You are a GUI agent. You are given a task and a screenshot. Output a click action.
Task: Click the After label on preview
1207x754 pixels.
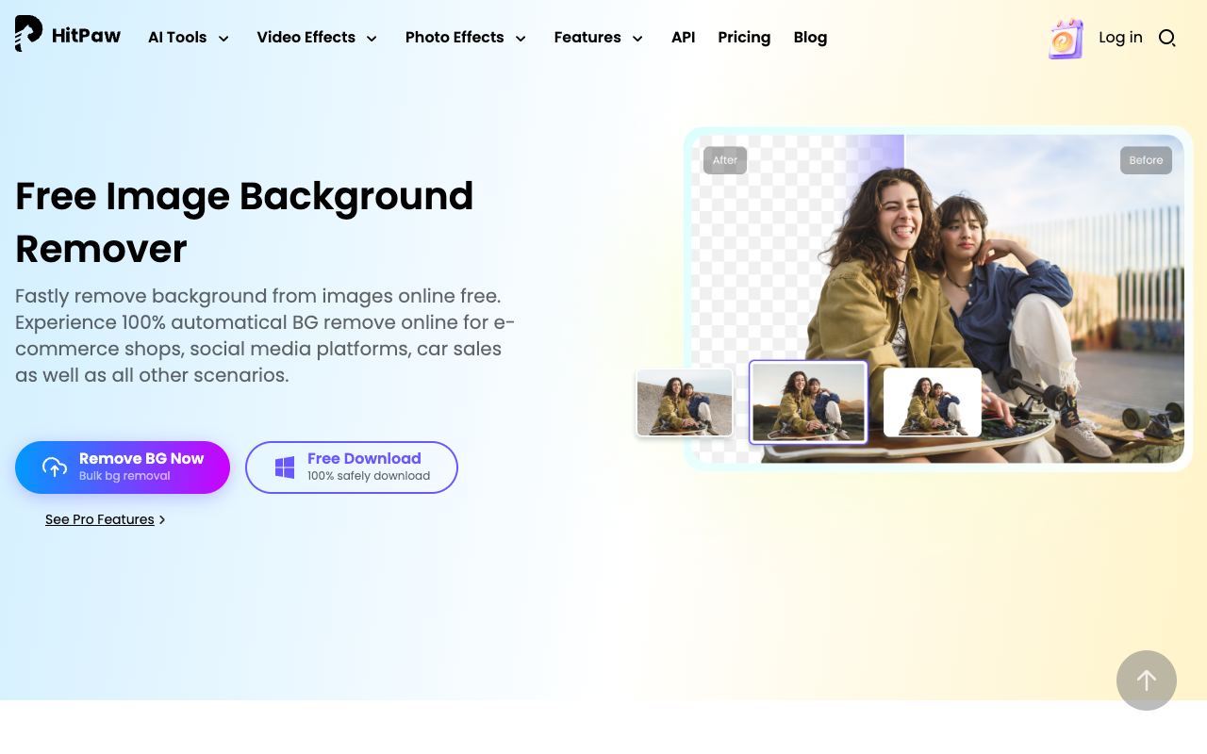click(725, 160)
